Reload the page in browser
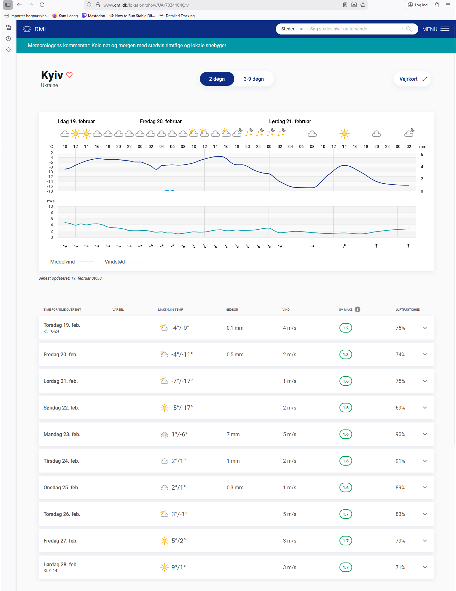The width and height of the screenshot is (456, 591). [42, 5]
